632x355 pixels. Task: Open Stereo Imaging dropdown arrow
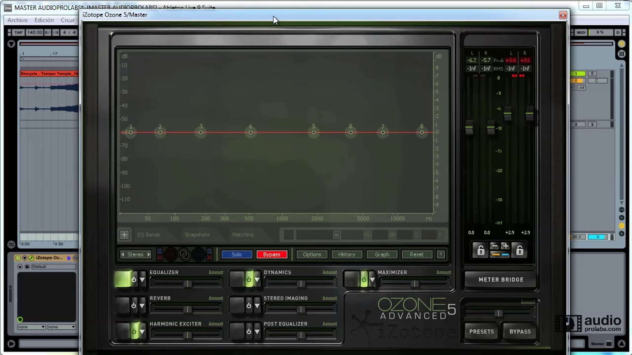[257, 306]
